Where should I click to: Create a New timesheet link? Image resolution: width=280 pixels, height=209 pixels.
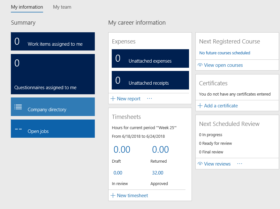tap(132, 196)
